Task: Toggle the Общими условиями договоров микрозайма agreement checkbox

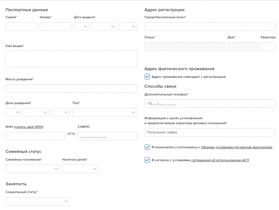Action: pos(147,147)
